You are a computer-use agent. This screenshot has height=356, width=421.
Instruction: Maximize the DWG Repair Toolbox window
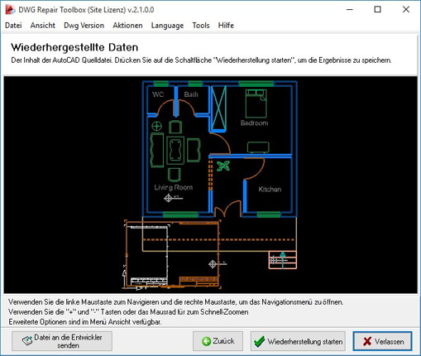377,10
